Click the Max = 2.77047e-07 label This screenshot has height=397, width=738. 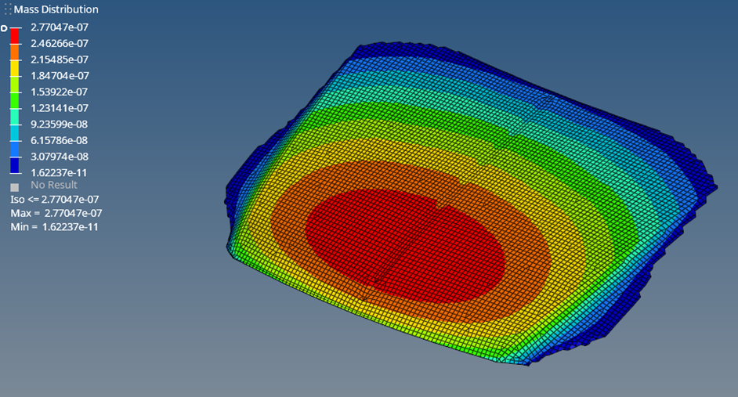(x=56, y=213)
